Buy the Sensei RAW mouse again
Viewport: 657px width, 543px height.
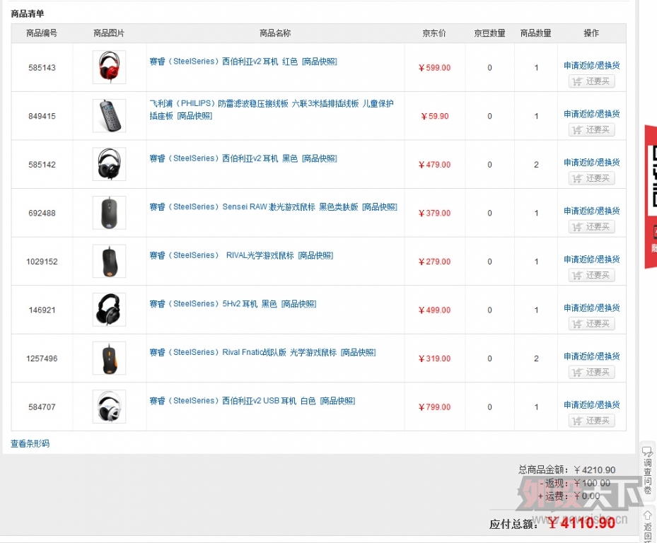pyautogui.click(x=592, y=227)
